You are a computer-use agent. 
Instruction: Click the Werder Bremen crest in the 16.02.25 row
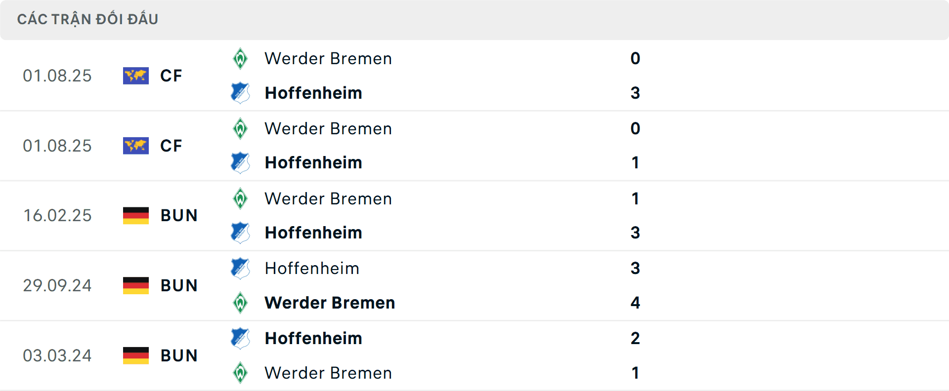pos(241,198)
